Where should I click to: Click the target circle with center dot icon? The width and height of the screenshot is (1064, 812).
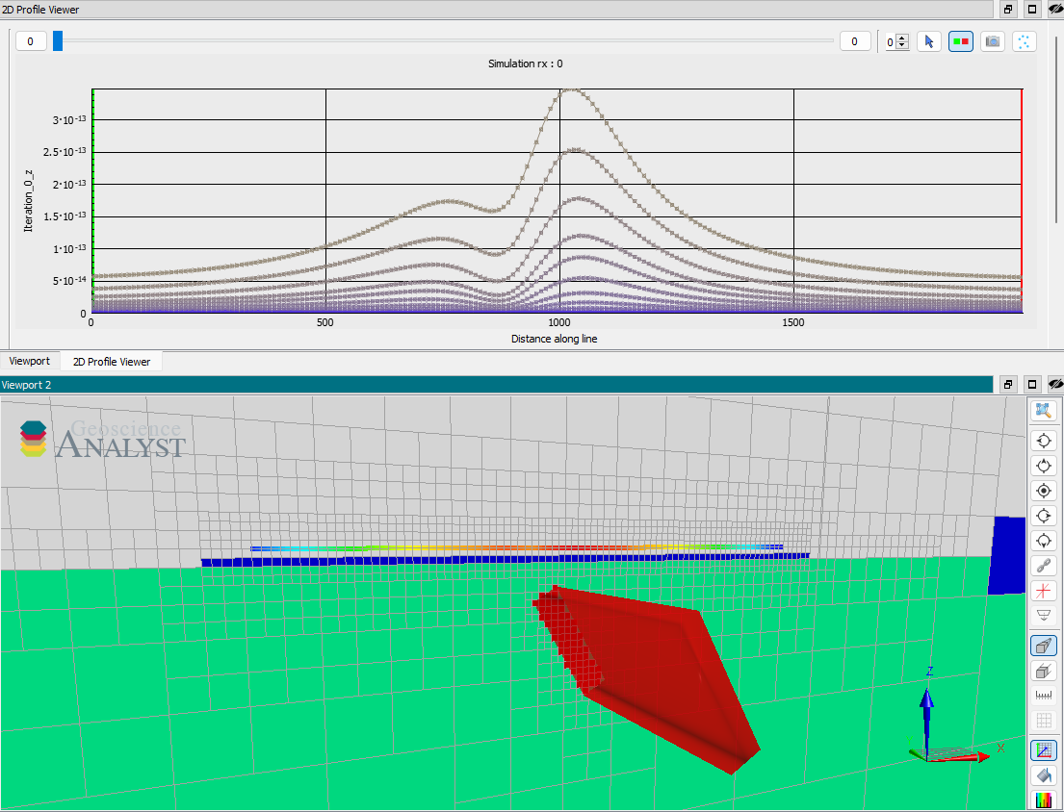[1043, 491]
